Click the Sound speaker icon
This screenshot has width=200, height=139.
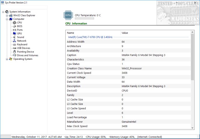point(14,37)
